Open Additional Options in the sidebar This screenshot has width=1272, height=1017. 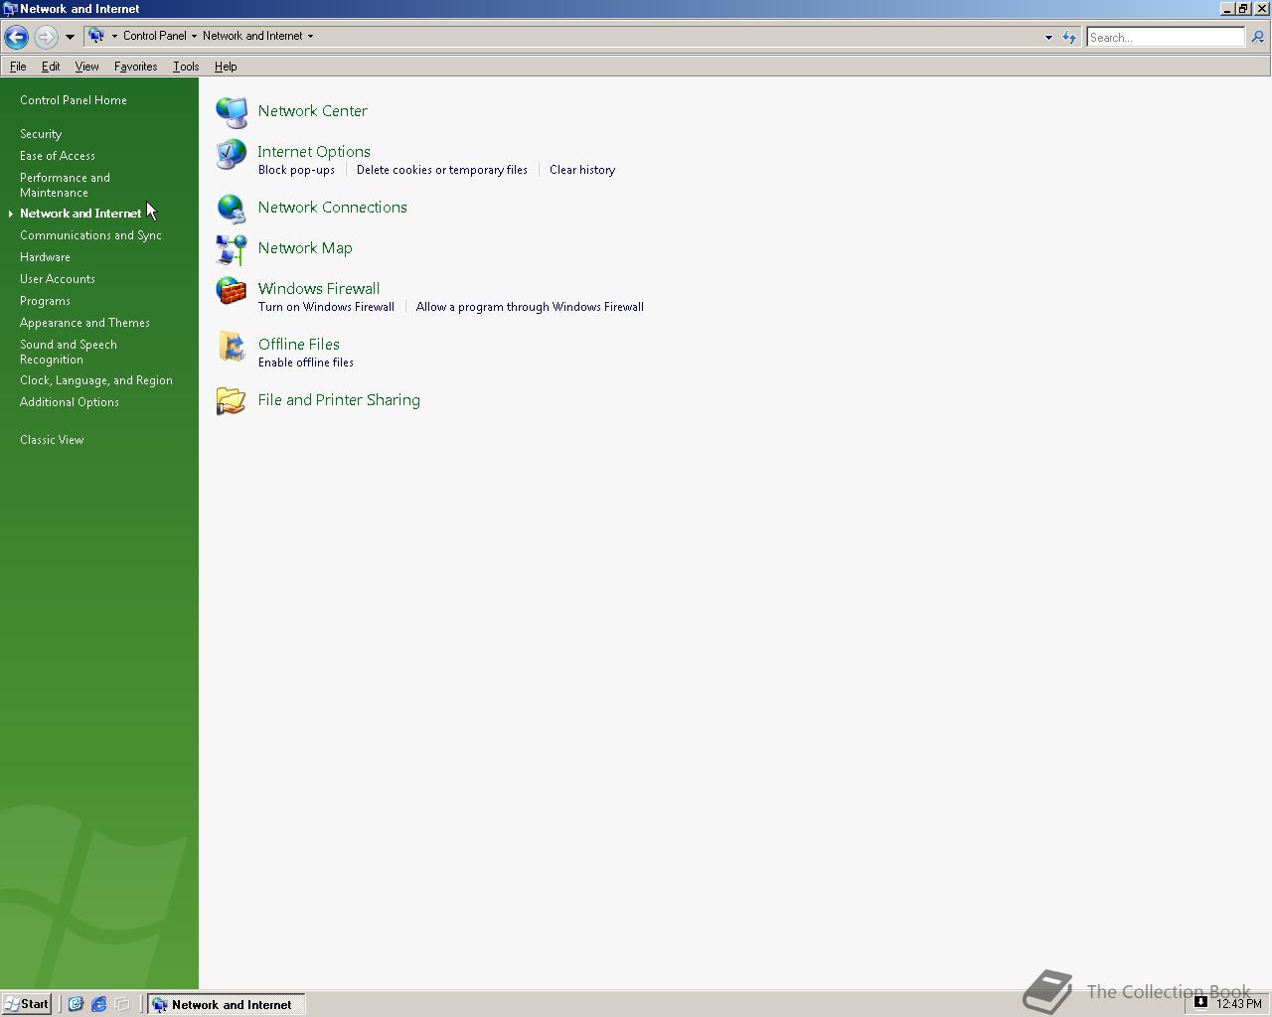click(70, 402)
